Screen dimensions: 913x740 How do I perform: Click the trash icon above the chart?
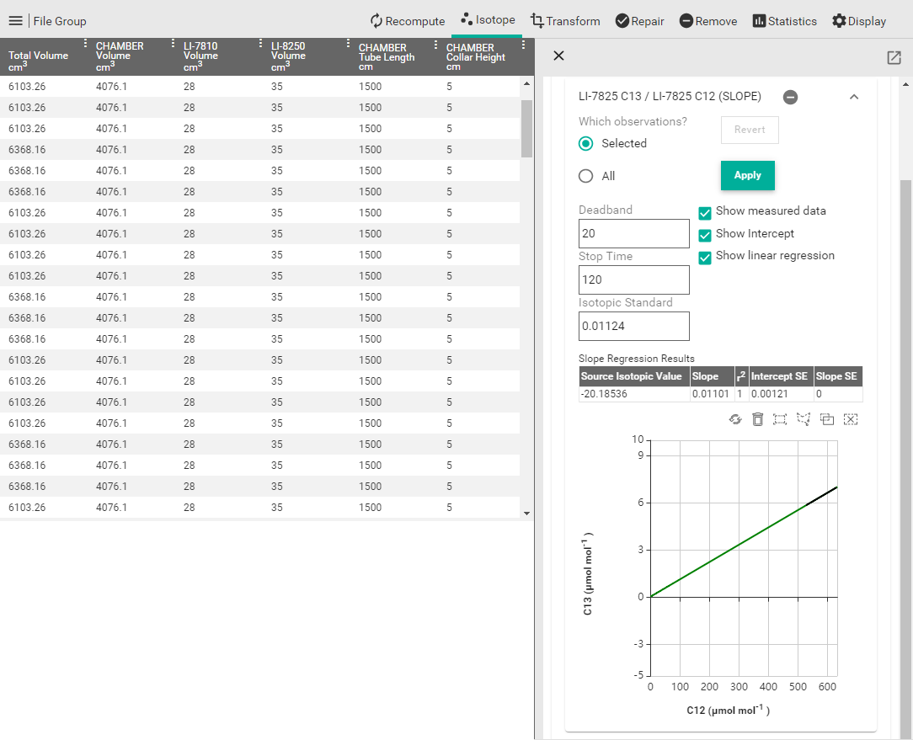758,419
